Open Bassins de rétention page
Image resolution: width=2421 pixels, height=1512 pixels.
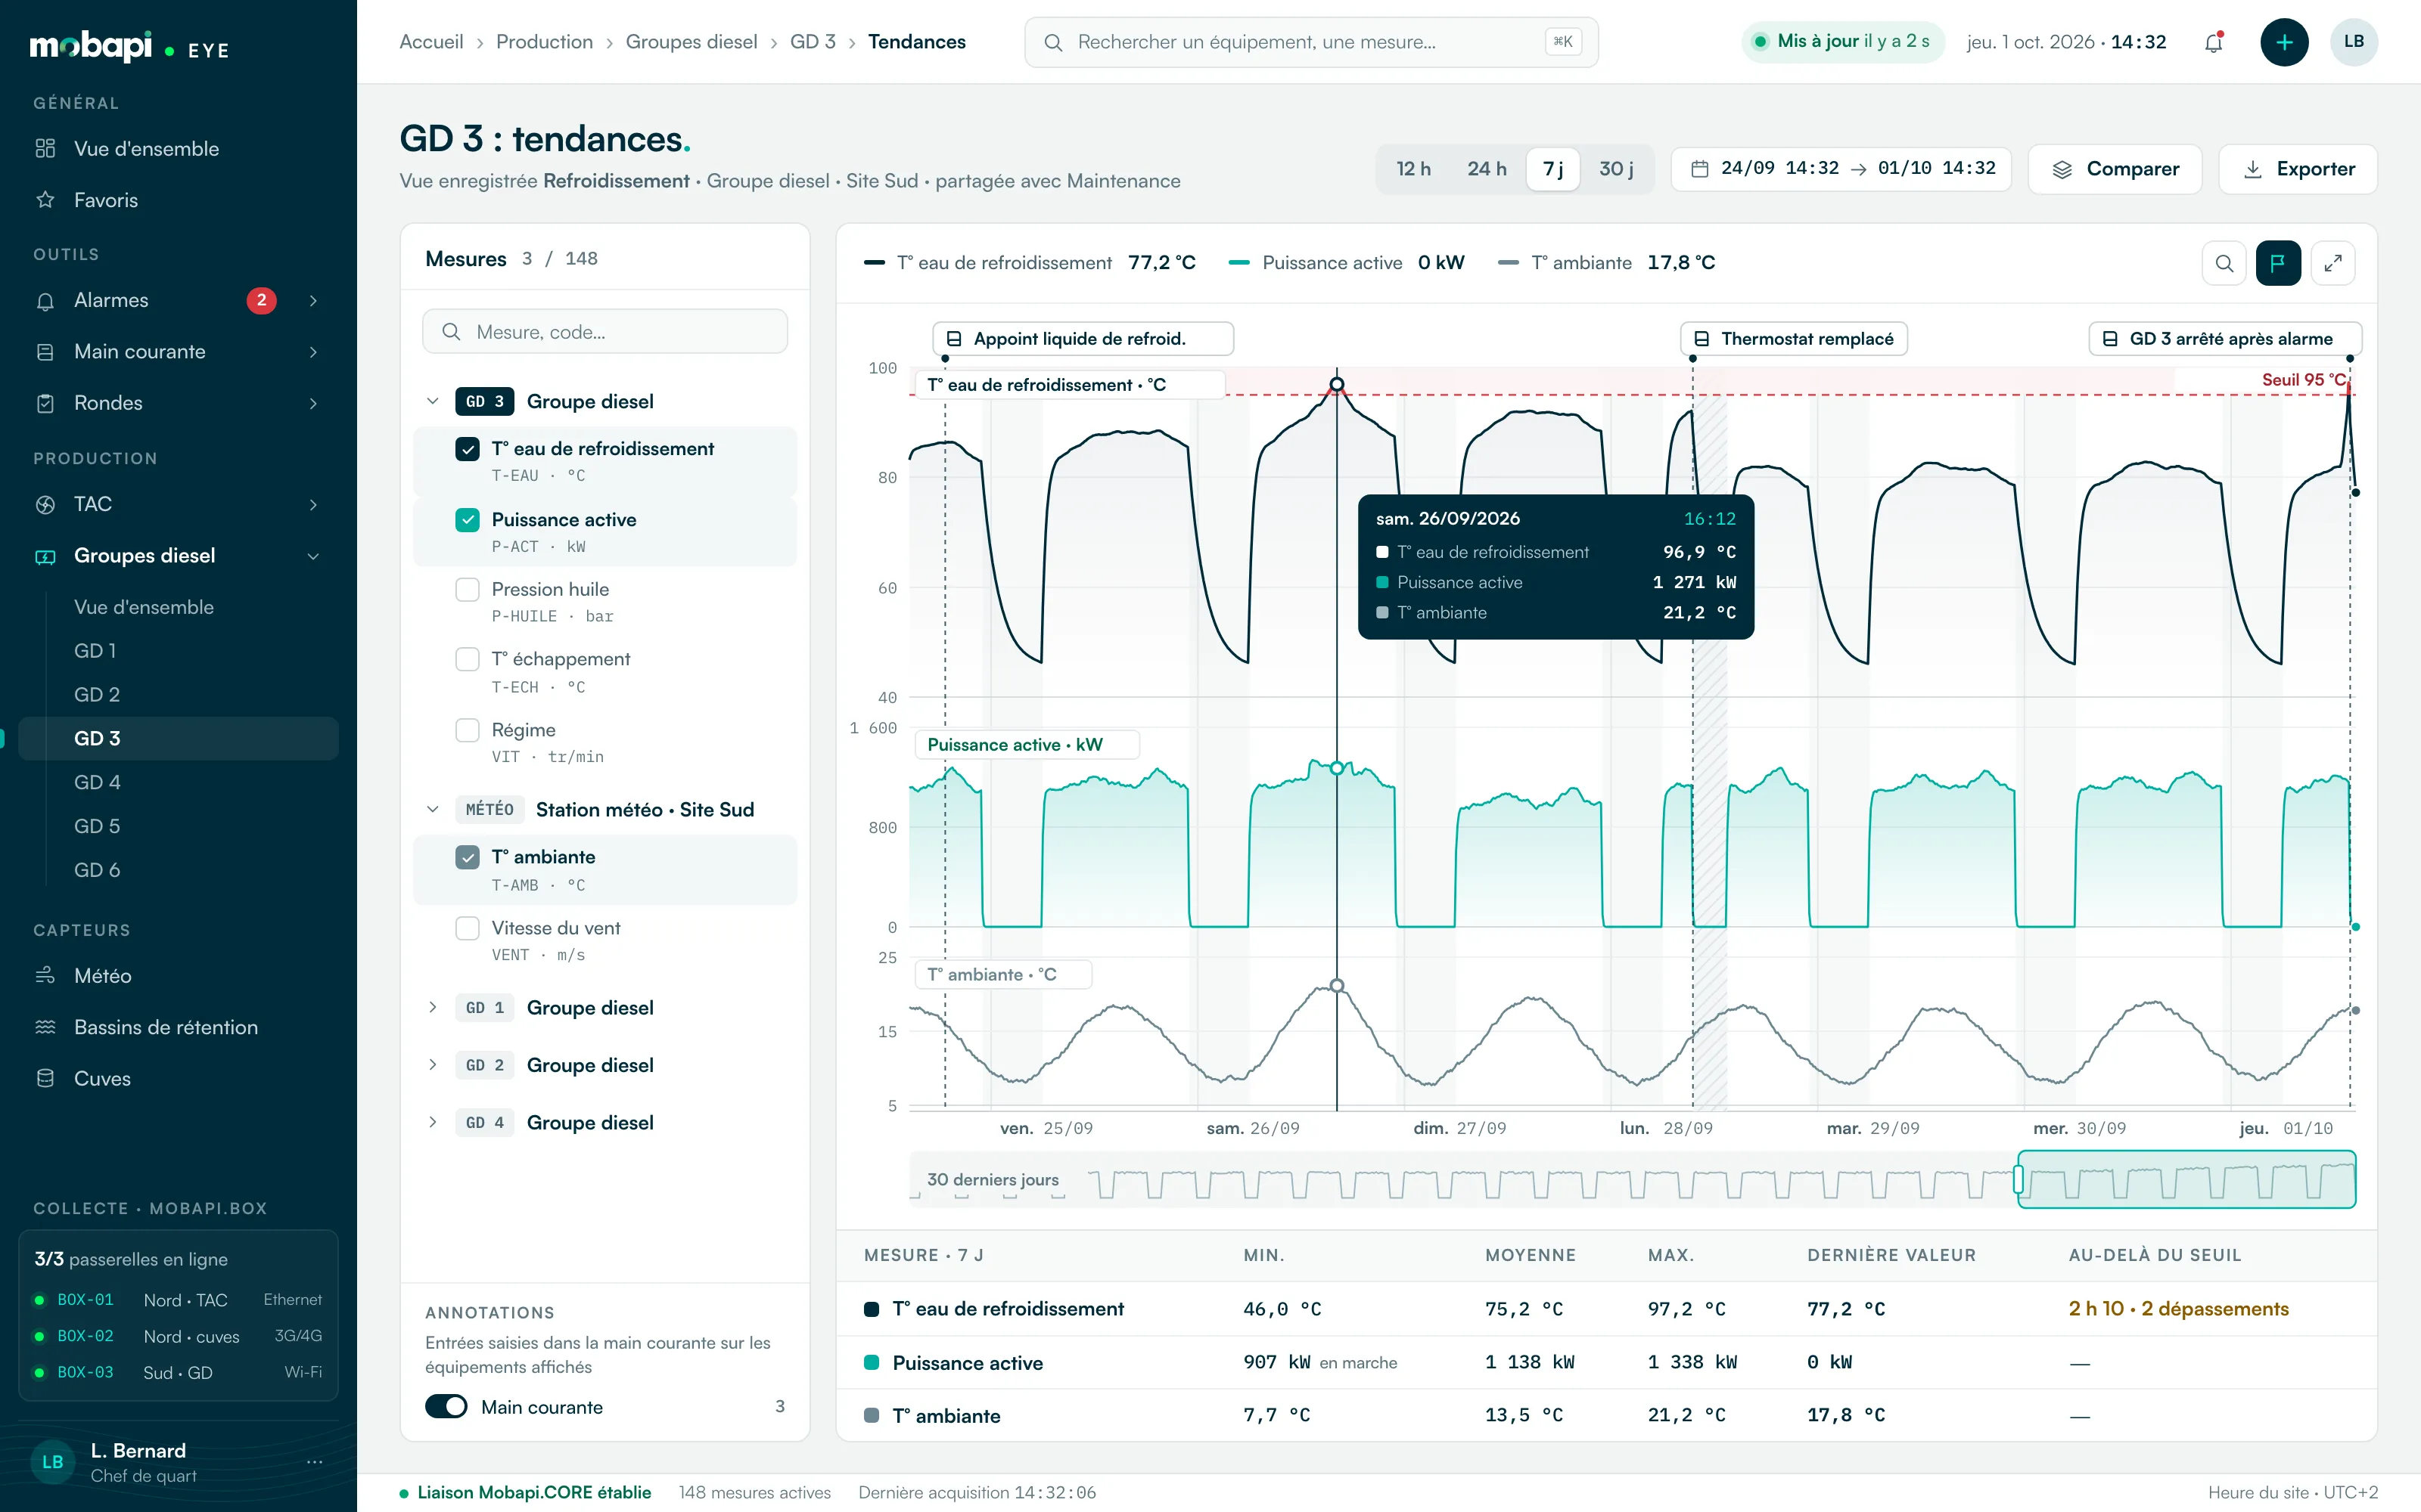(178, 1027)
